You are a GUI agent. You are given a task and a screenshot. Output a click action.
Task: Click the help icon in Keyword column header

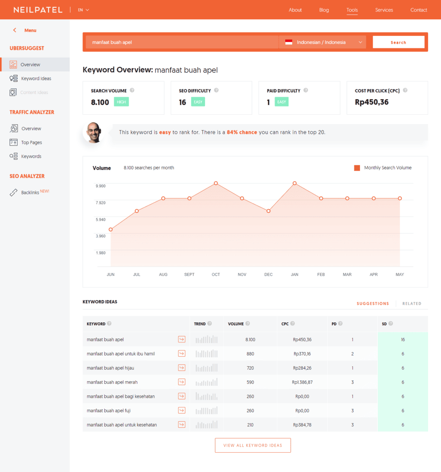click(x=109, y=324)
